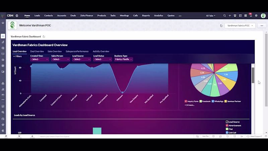Open the Zoho Finance module
This screenshot has width=268, height=151.
(x=87, y=15)
